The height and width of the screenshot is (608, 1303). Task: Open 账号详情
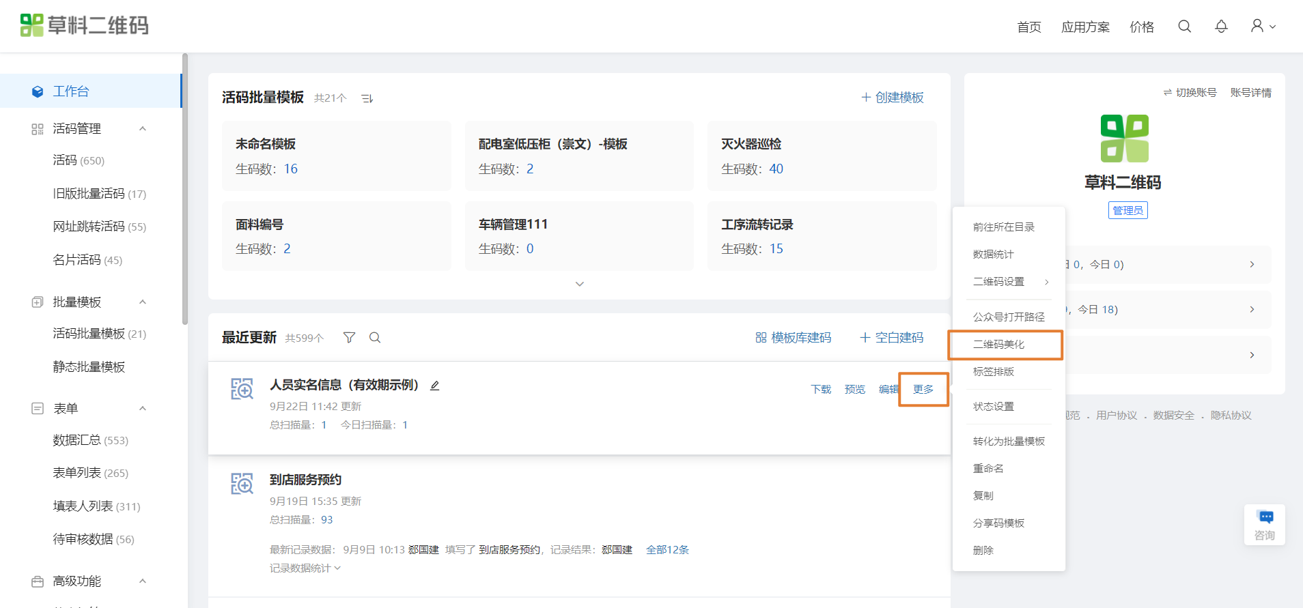(1251, 93)
